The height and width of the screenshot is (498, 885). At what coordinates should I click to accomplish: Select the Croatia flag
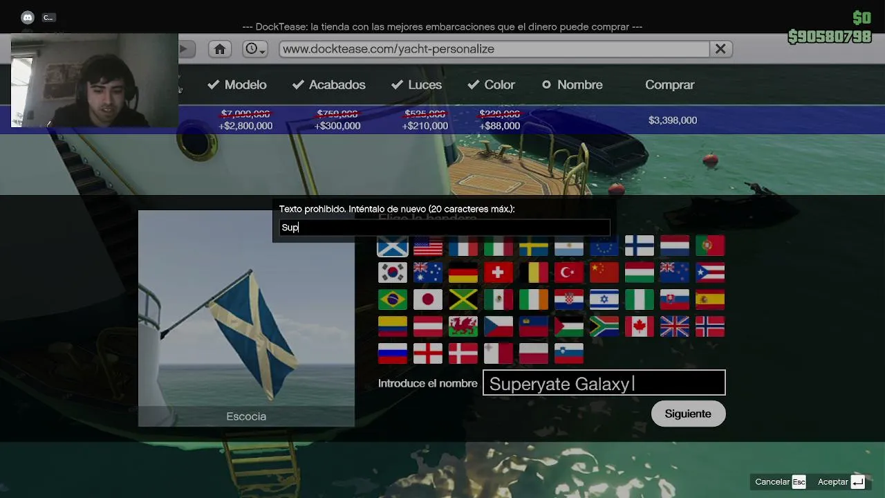tap(569, 299)
